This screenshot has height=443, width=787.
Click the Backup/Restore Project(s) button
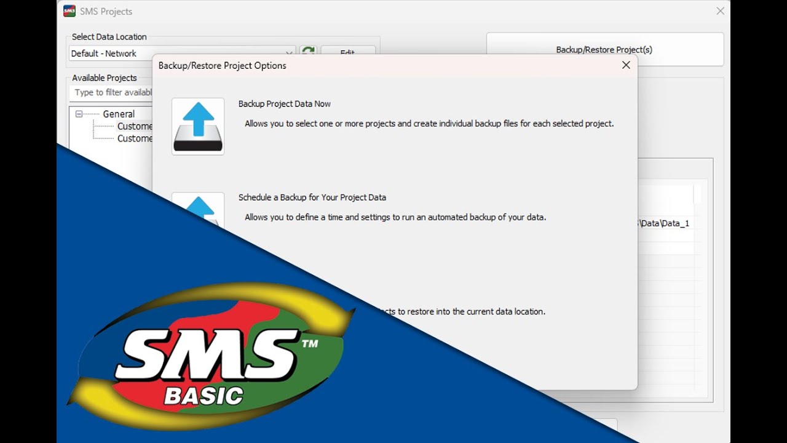(604, 49)
